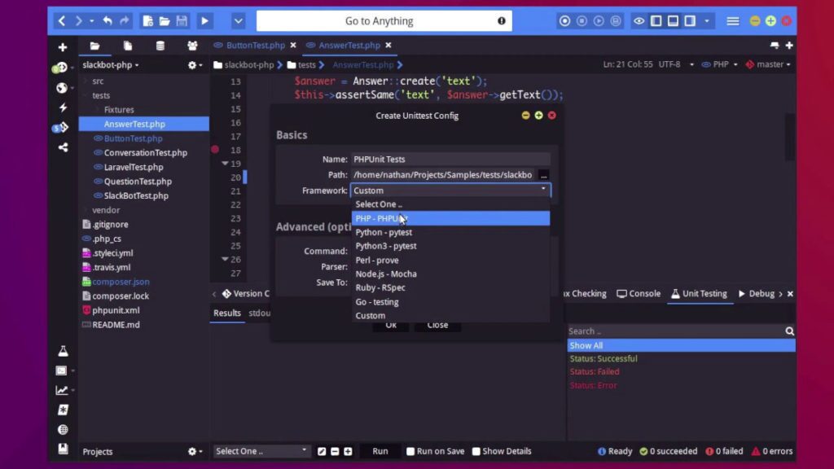The height and width of the screenshot is (469, 834).
Task: Click Show All in the test results filter
Action: (586, 344)
